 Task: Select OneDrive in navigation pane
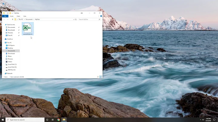[10, 39]
